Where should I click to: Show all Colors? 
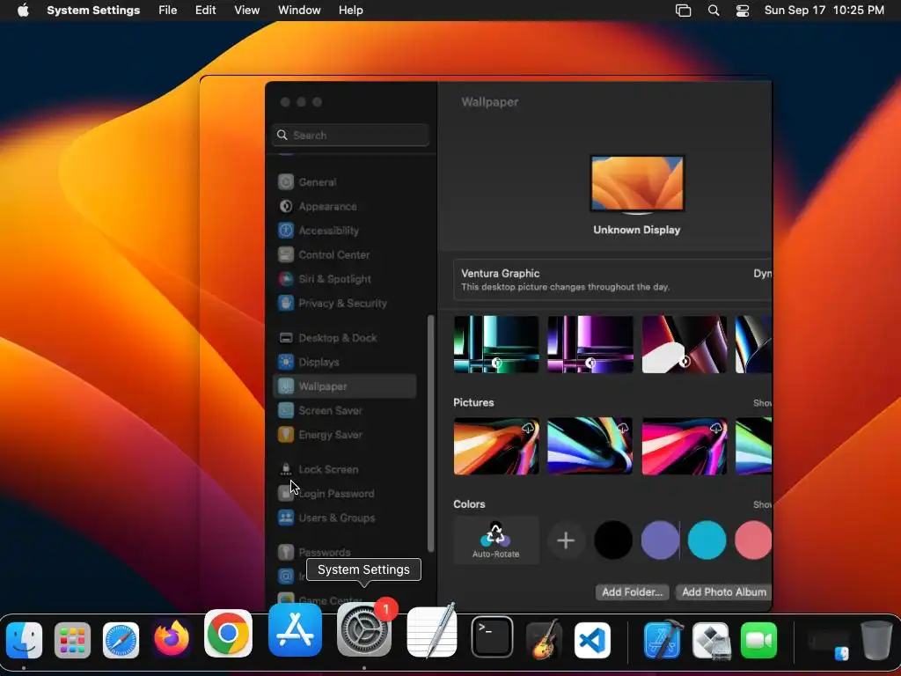763,504
